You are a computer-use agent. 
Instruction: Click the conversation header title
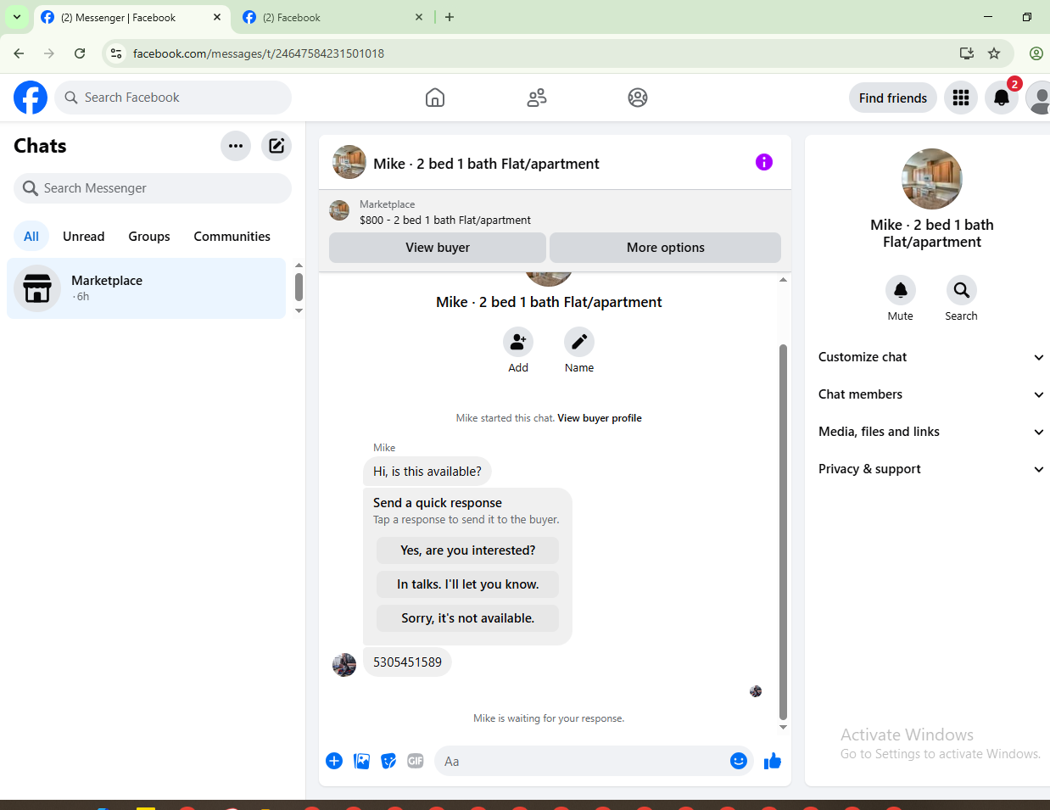pyautogui.click(x=486, y=164)
